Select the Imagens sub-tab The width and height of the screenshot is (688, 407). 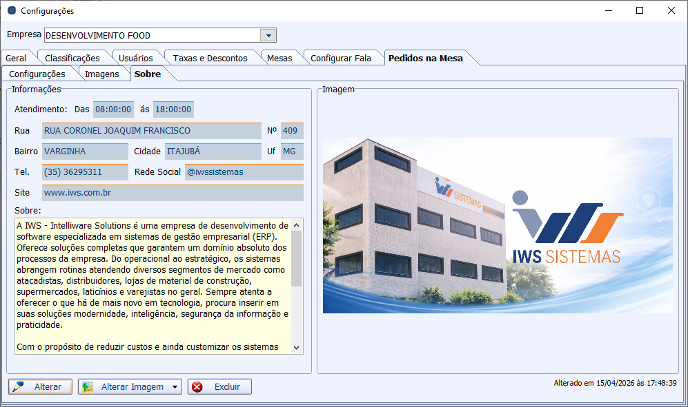(x=102, y=74)
